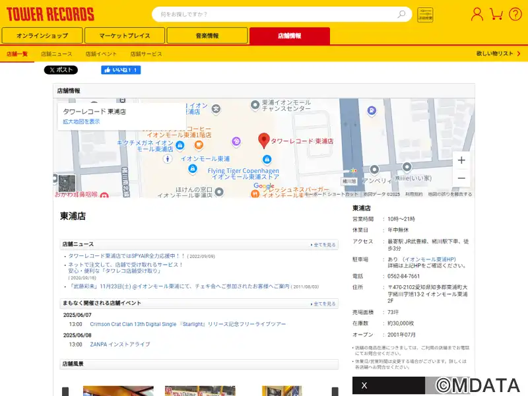Click the Tower Records logo

(50, 14)
